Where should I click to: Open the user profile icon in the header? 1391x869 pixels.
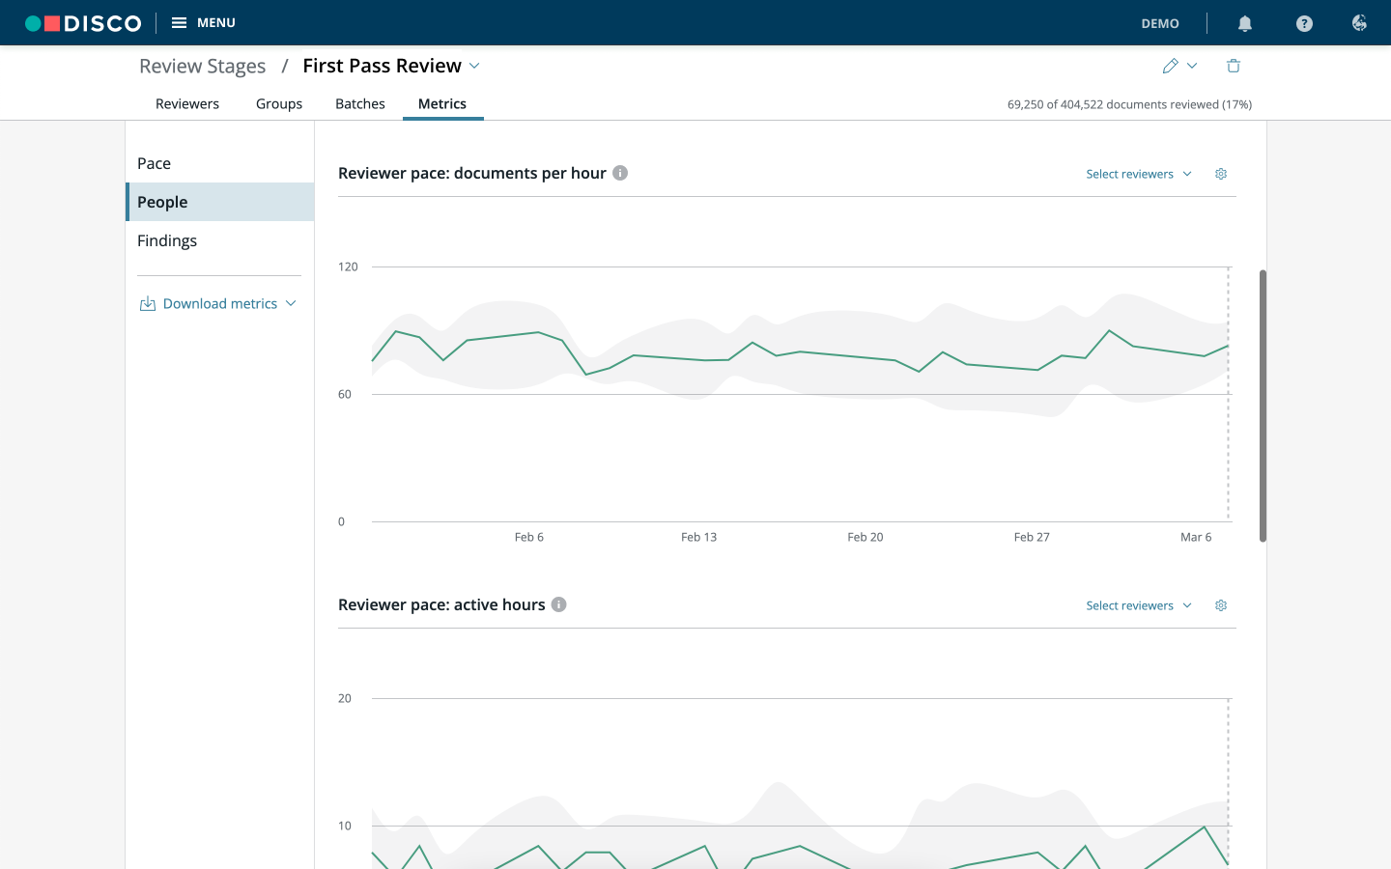(x=1359, y=23)
